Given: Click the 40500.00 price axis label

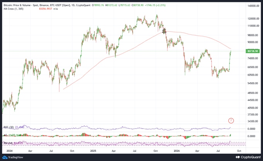Looking at the screenshot, I should [x=253, y=108].
